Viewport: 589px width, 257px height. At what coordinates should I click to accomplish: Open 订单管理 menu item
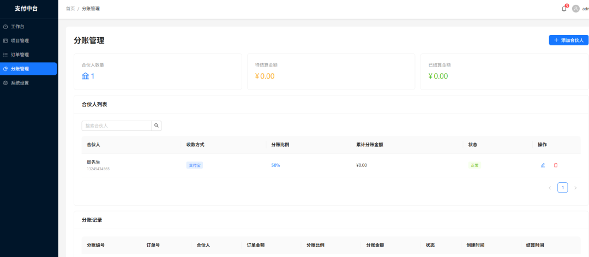29,55
